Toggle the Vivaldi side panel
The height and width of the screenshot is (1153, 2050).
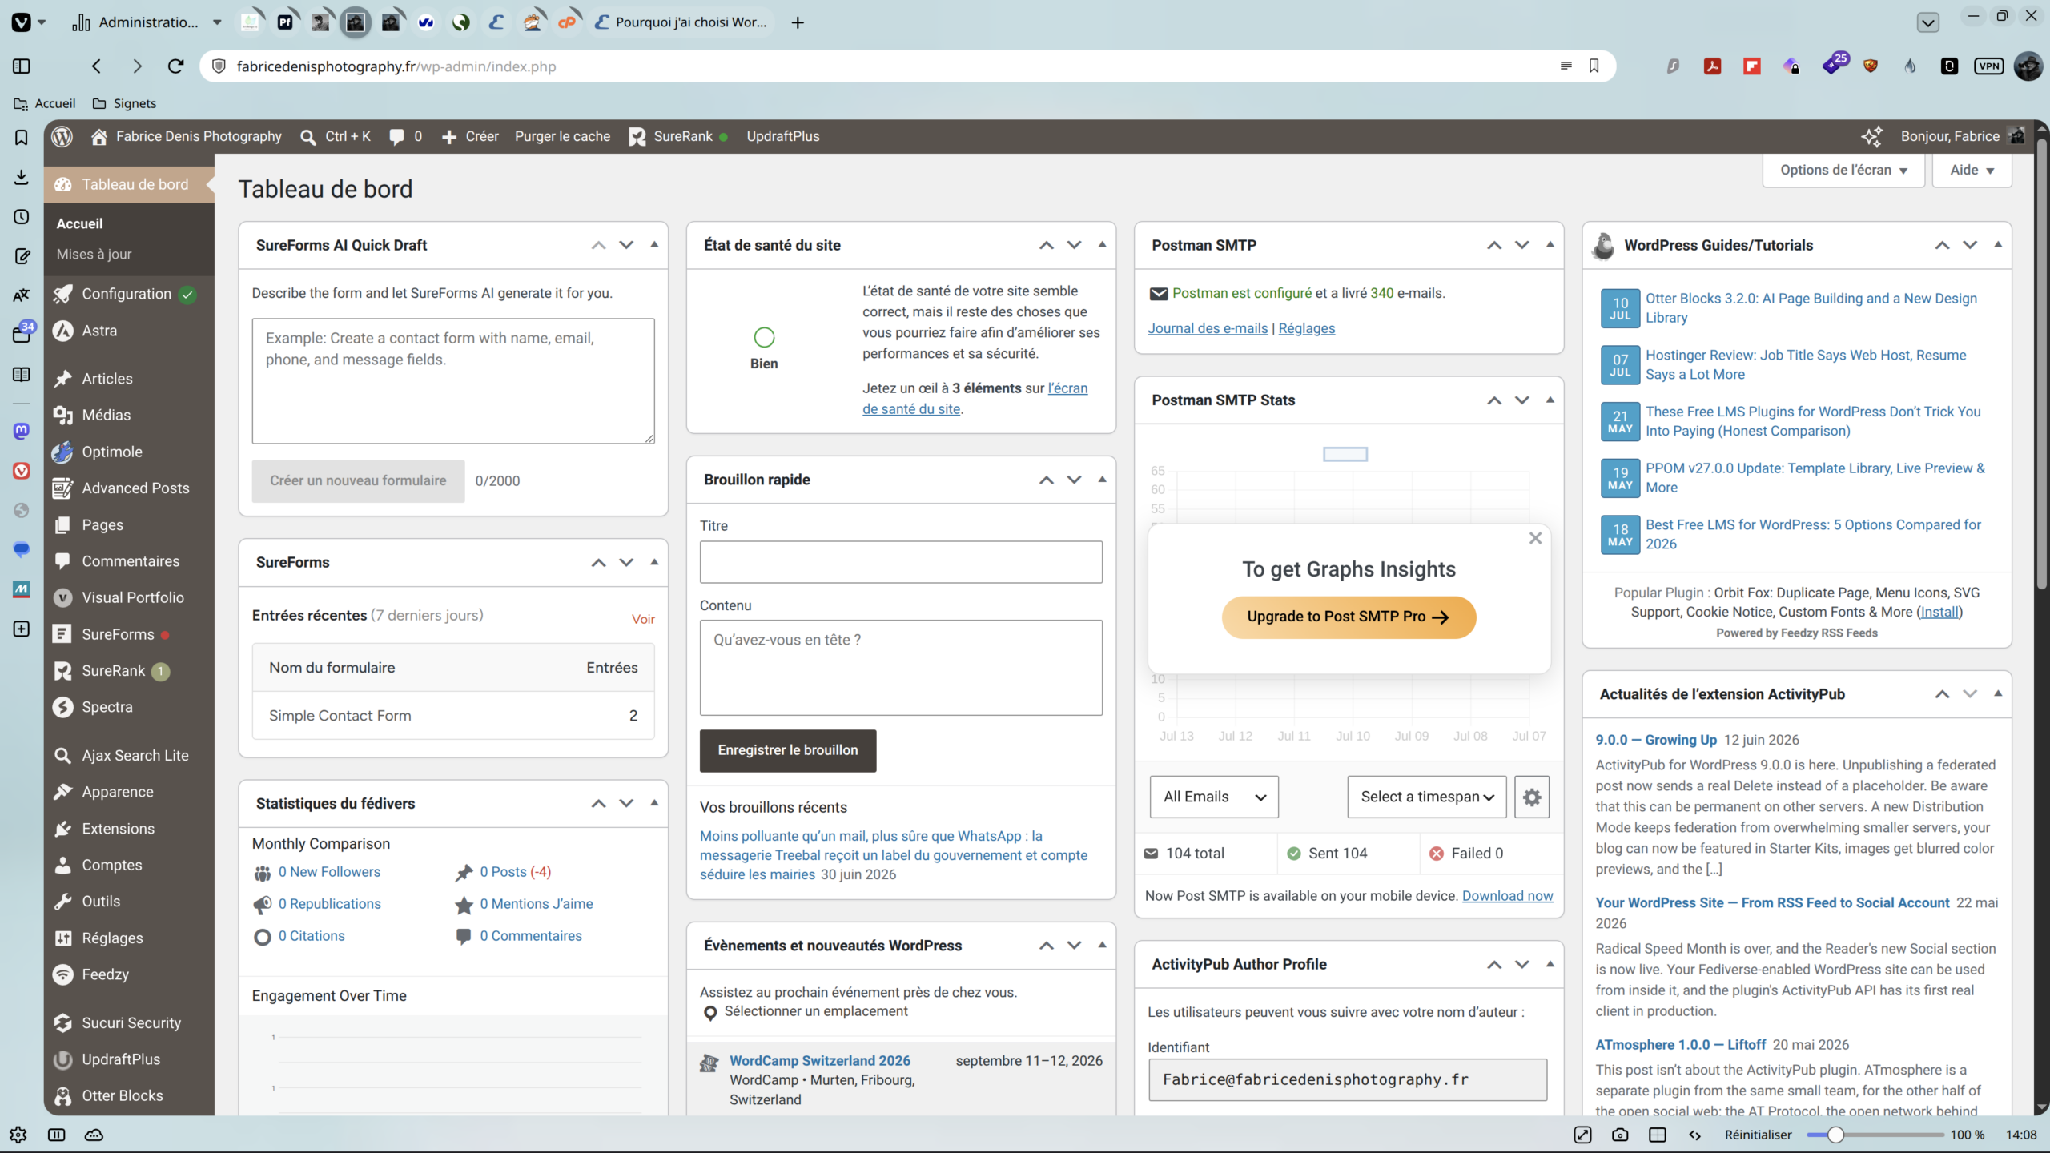[22, 66]
